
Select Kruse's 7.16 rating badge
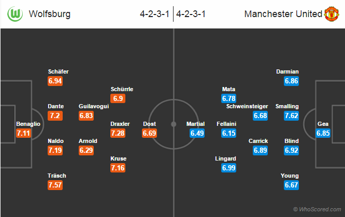[118, 168]
